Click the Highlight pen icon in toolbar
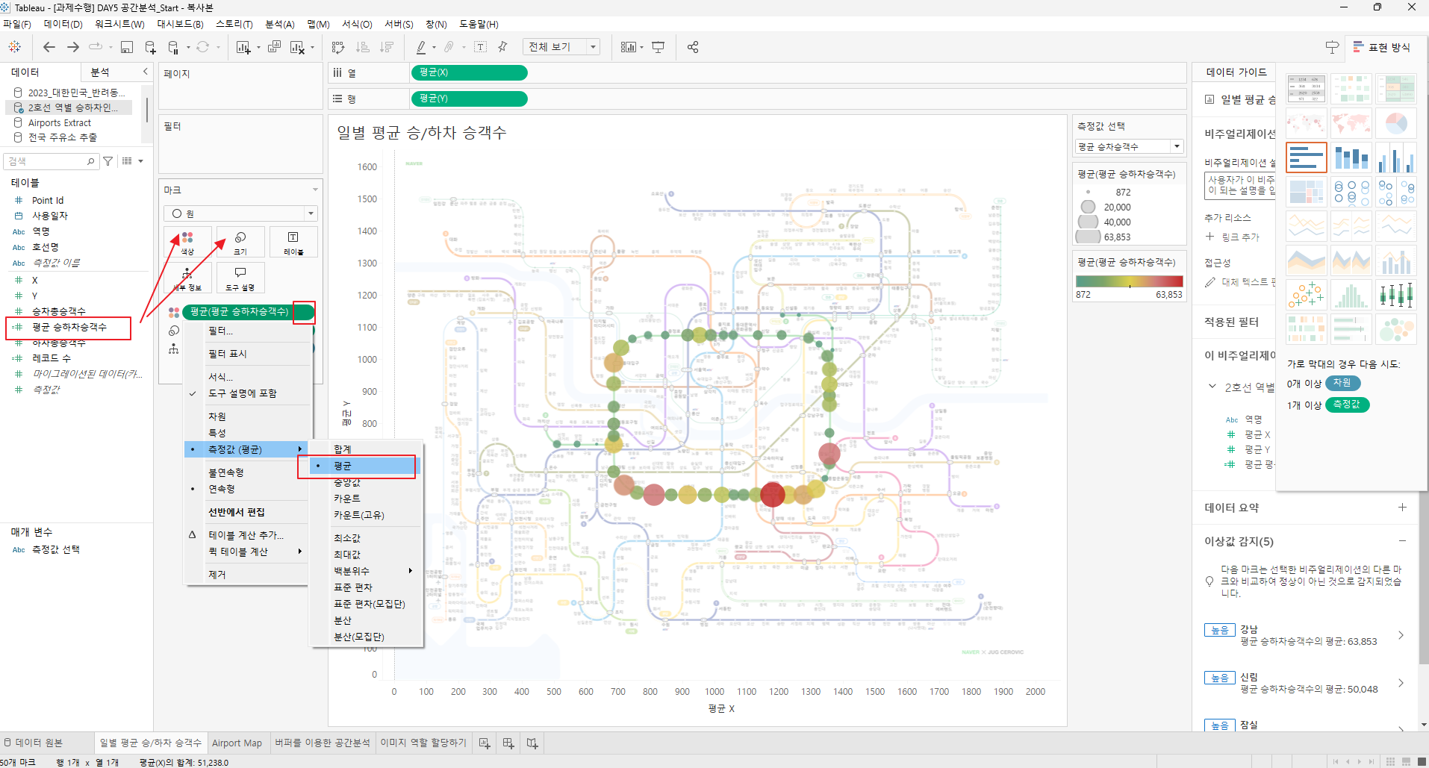The width and height of the screenshot is (1429, 768). 421,47
